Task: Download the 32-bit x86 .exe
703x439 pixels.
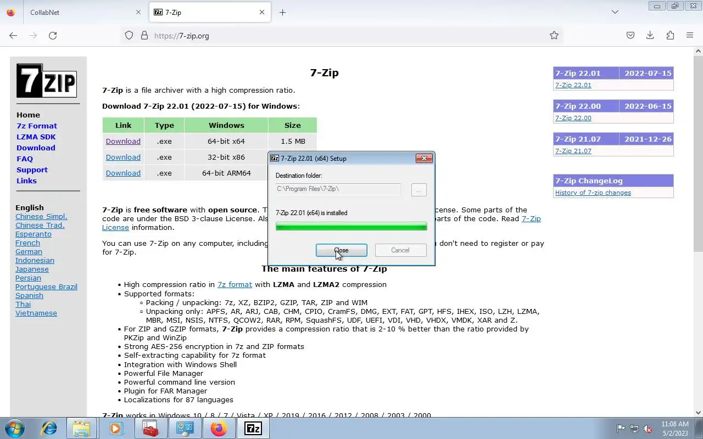Action: point(123,157)
